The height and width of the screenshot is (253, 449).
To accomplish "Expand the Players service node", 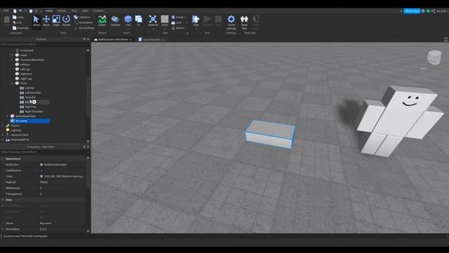I will tap(3, 125).
